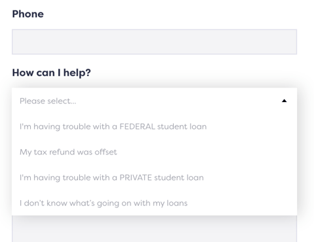Choose the PRIVATE student loan entry
The height and width of the screenshot is (242, 314).
[x=154, y=177]
